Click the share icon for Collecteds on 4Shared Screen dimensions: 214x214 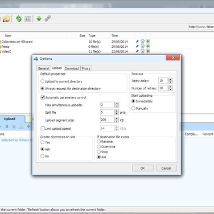coord(142,42)
